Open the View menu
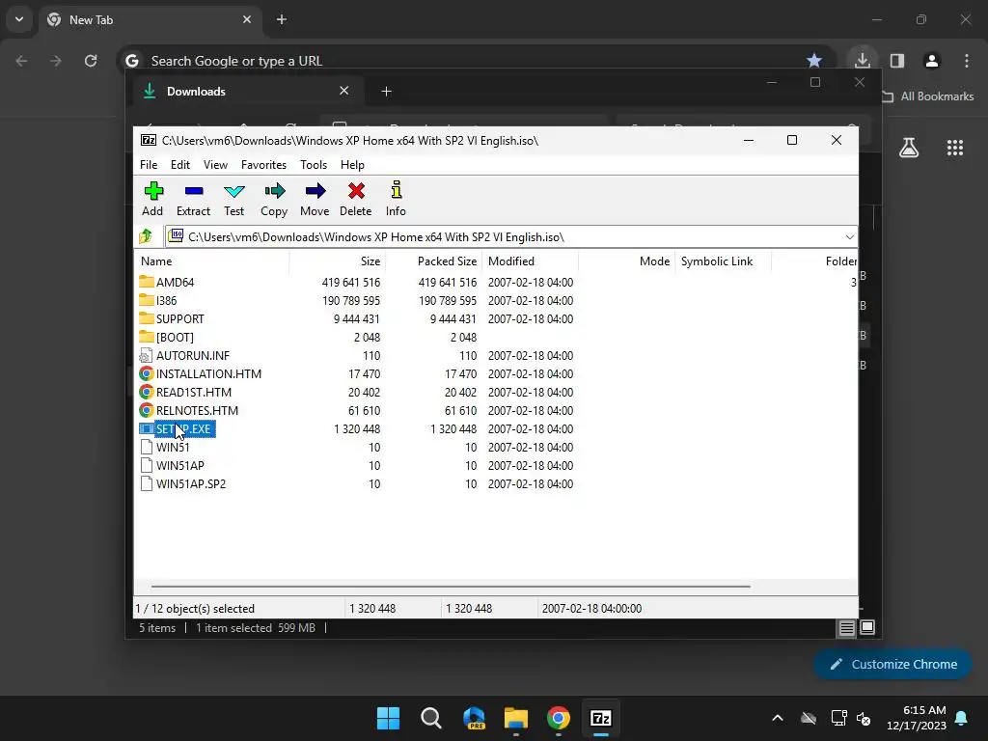 click(x=215, y=164)
